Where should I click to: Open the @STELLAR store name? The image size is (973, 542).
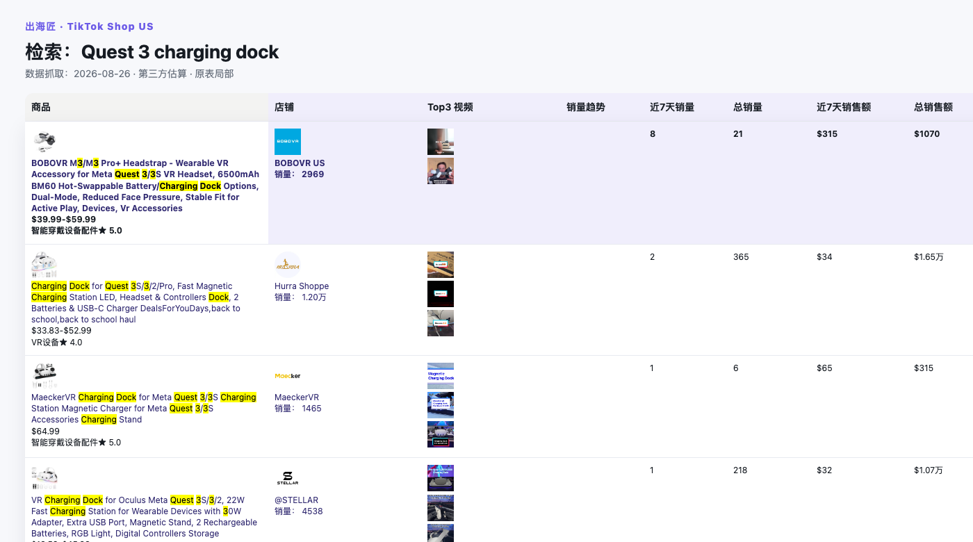296,500
